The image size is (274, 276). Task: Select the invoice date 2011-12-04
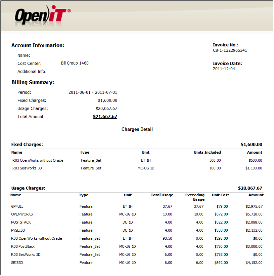(224, 69)
